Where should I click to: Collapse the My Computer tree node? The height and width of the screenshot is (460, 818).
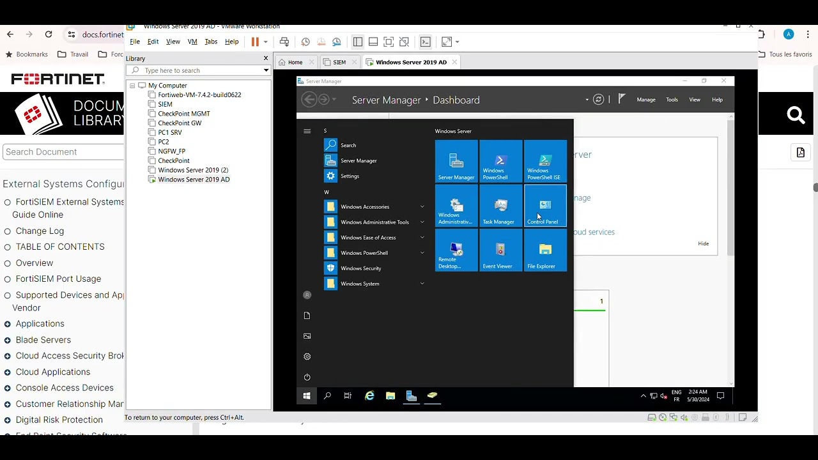[x=132, y=86]
